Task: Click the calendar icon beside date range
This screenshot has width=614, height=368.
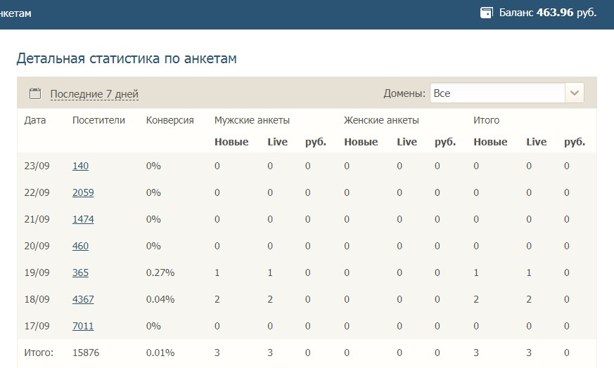Action: 35,93
